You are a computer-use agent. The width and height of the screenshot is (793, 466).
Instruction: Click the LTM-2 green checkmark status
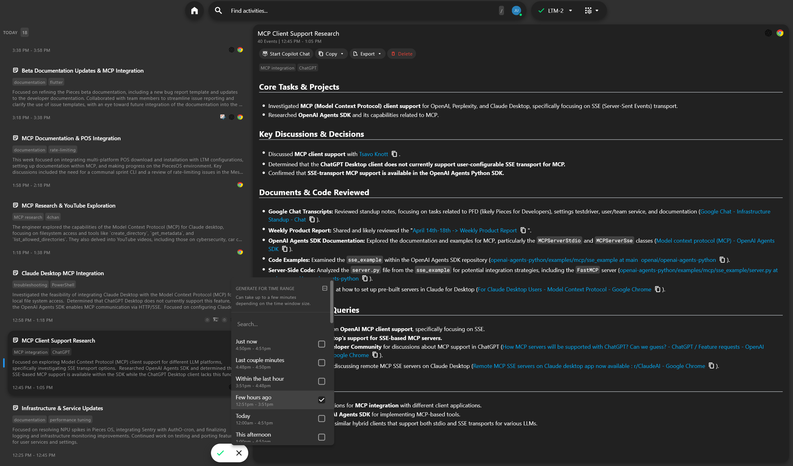click(541, 11)
